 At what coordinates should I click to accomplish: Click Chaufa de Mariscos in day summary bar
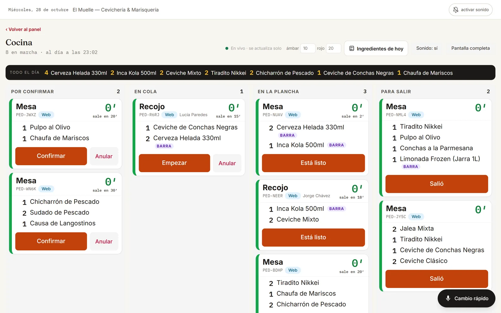click(x=428, y=73)
